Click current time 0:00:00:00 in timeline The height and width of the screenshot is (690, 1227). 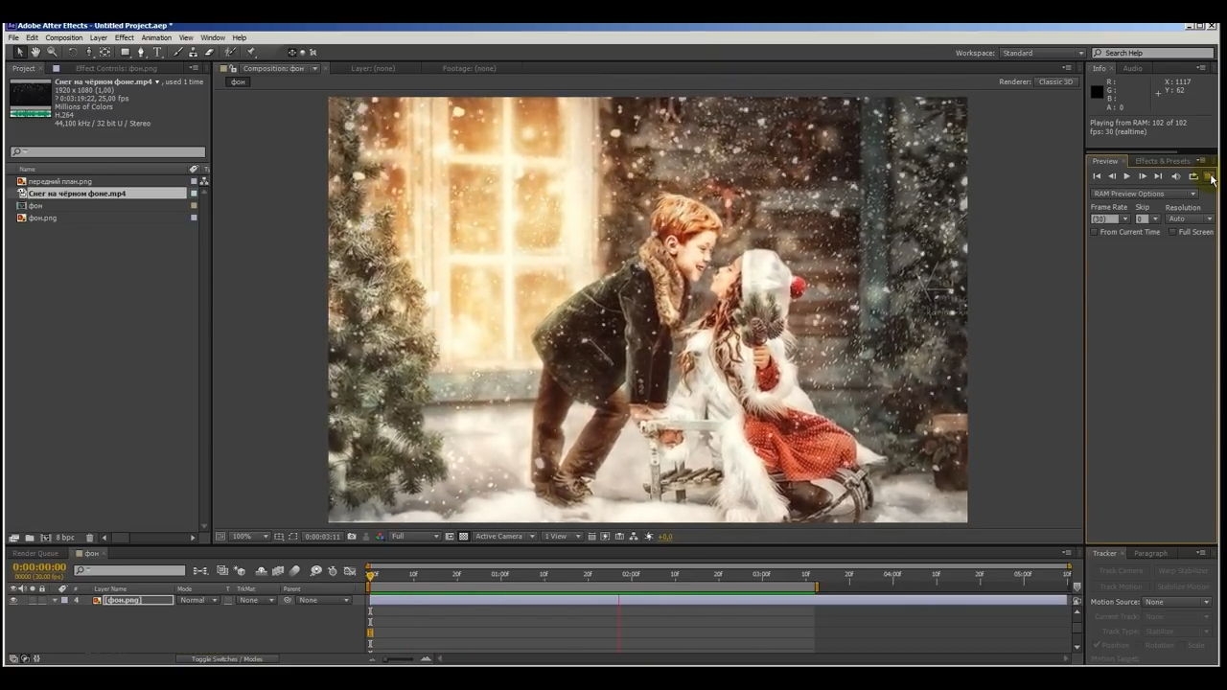tap(39, 568)
